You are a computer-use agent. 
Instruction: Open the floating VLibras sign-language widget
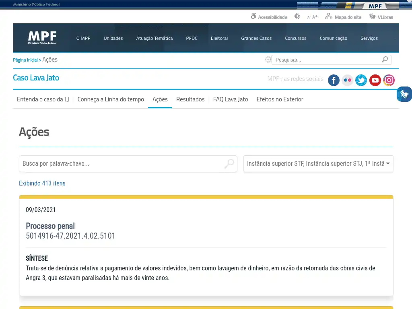click(x=404, y=94)
